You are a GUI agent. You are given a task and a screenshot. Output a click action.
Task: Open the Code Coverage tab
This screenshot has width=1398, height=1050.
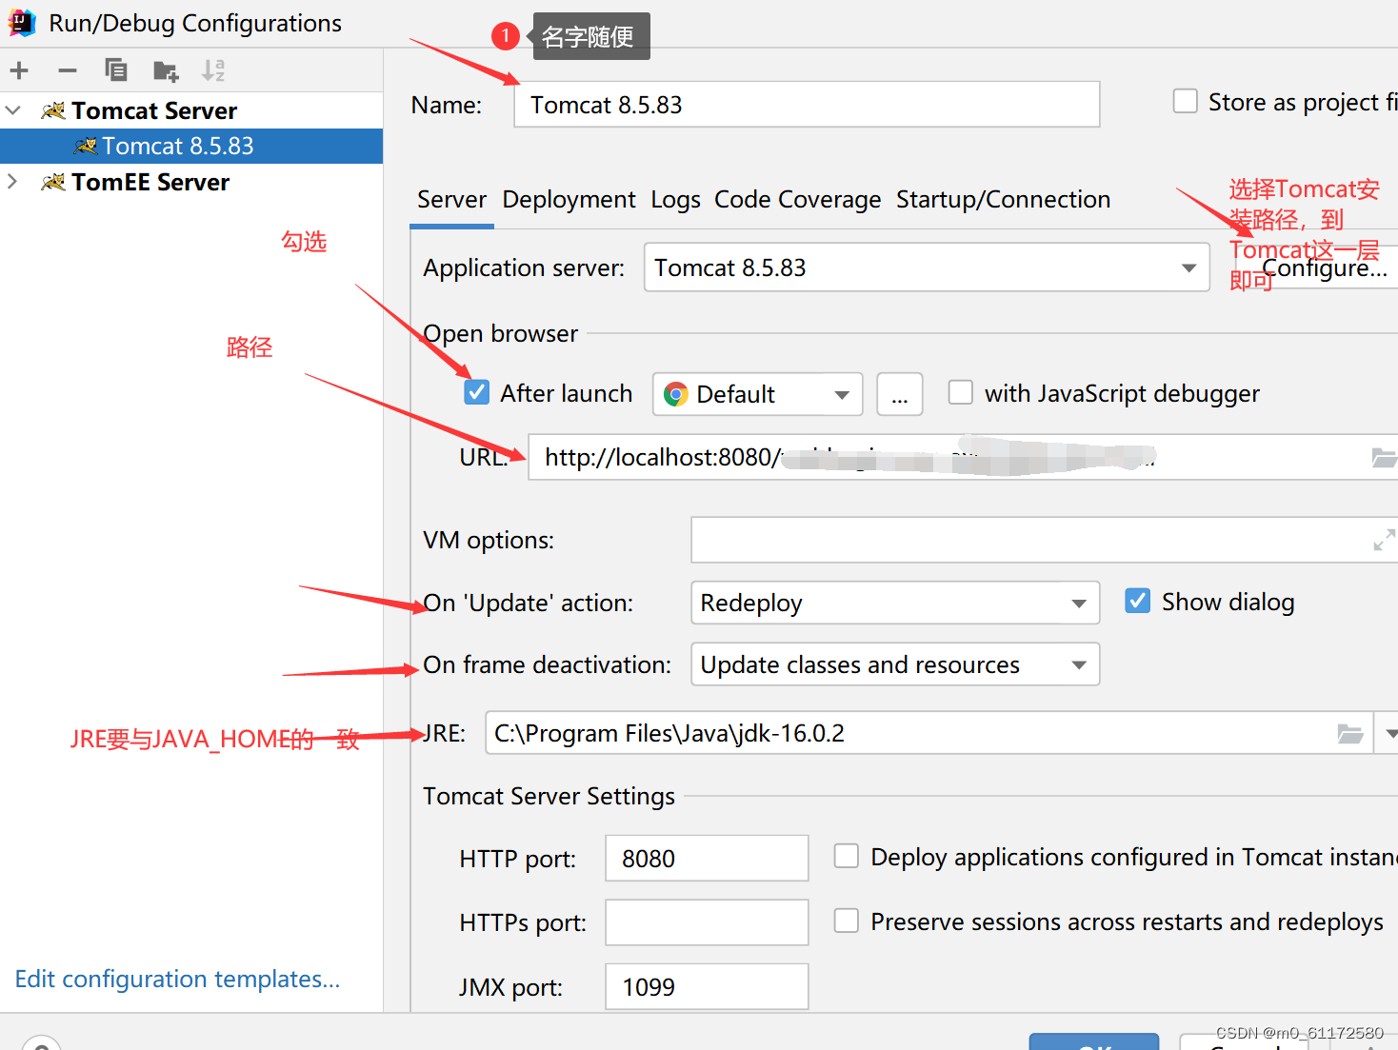pyautogui.click(x=797, y=199)
